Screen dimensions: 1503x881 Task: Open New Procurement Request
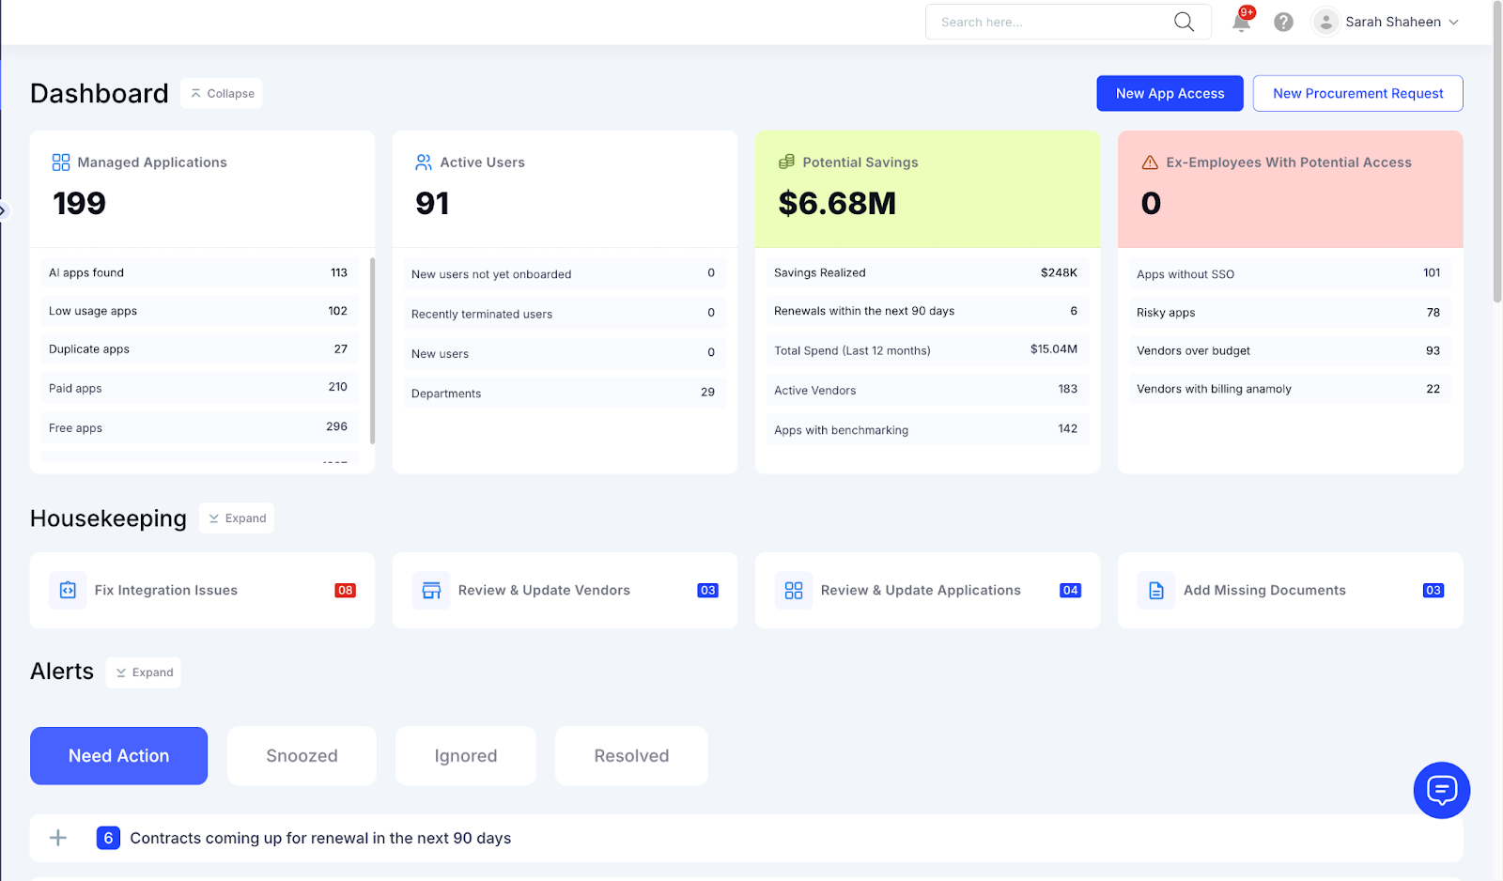[x=1357, y=93]
